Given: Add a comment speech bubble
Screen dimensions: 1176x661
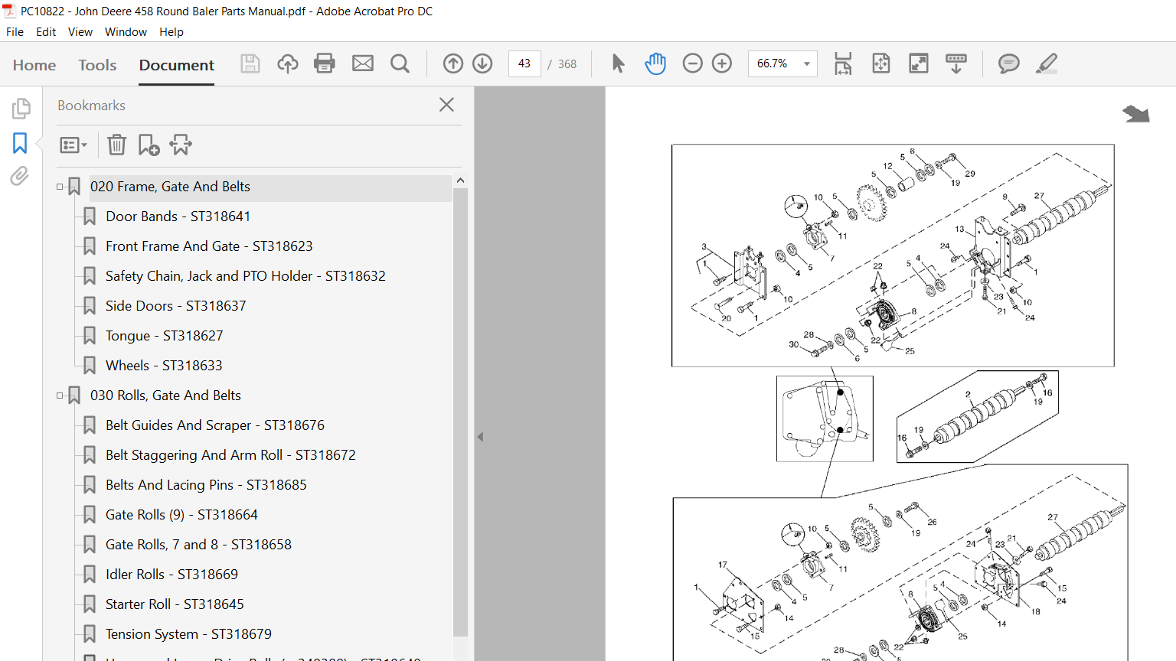Looking at the screenshot, I should click(1009, 63).
